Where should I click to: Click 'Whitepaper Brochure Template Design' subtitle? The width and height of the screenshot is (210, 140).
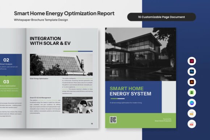[x=41, y=20]
